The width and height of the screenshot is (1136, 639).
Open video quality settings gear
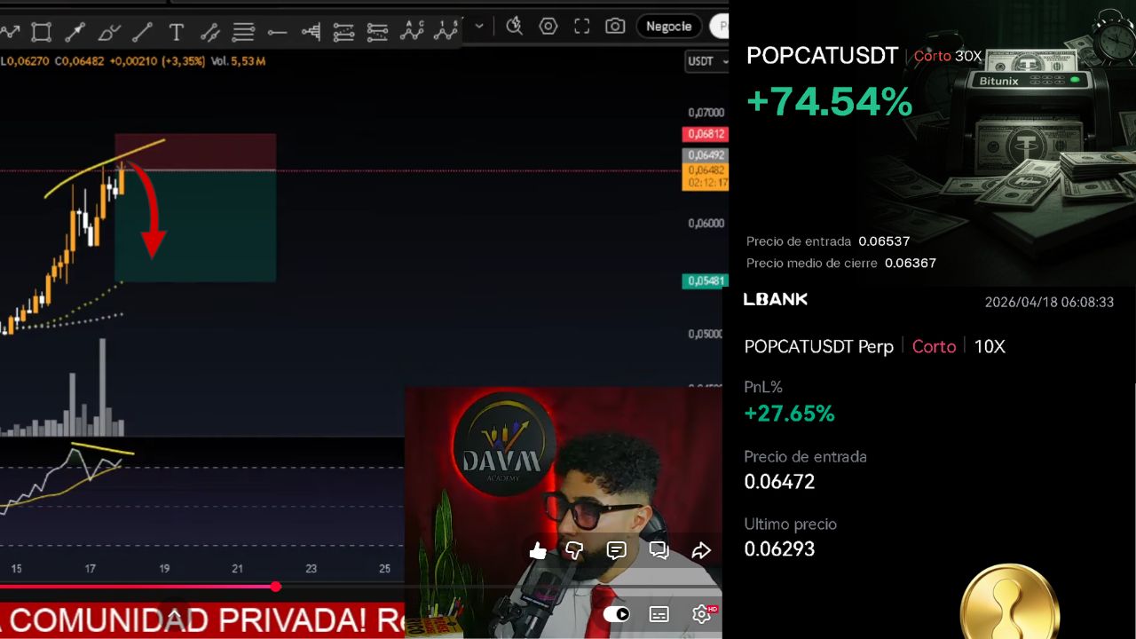[x=701, y=614]
